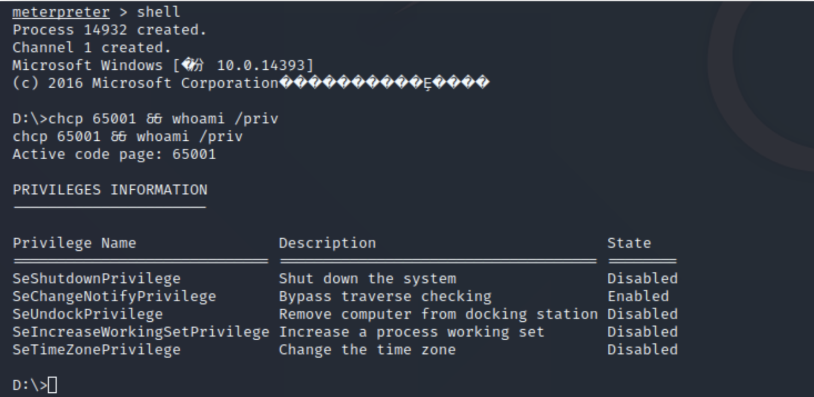The width and height of the screenshot is (814, 397).
Task: Click the underlined meterpreter prompt text
Action: tap(61, 12)
